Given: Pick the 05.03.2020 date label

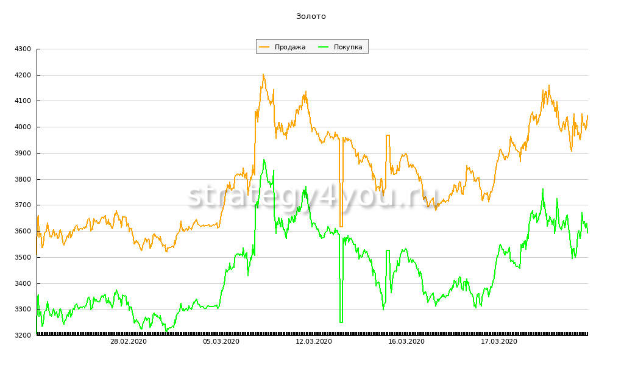Looking at the screenshot, I should pos(221,342).
